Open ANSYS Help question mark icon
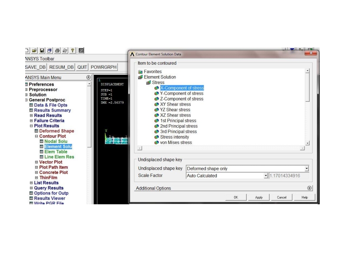344x266 pixels. click(x=72, y=50)
